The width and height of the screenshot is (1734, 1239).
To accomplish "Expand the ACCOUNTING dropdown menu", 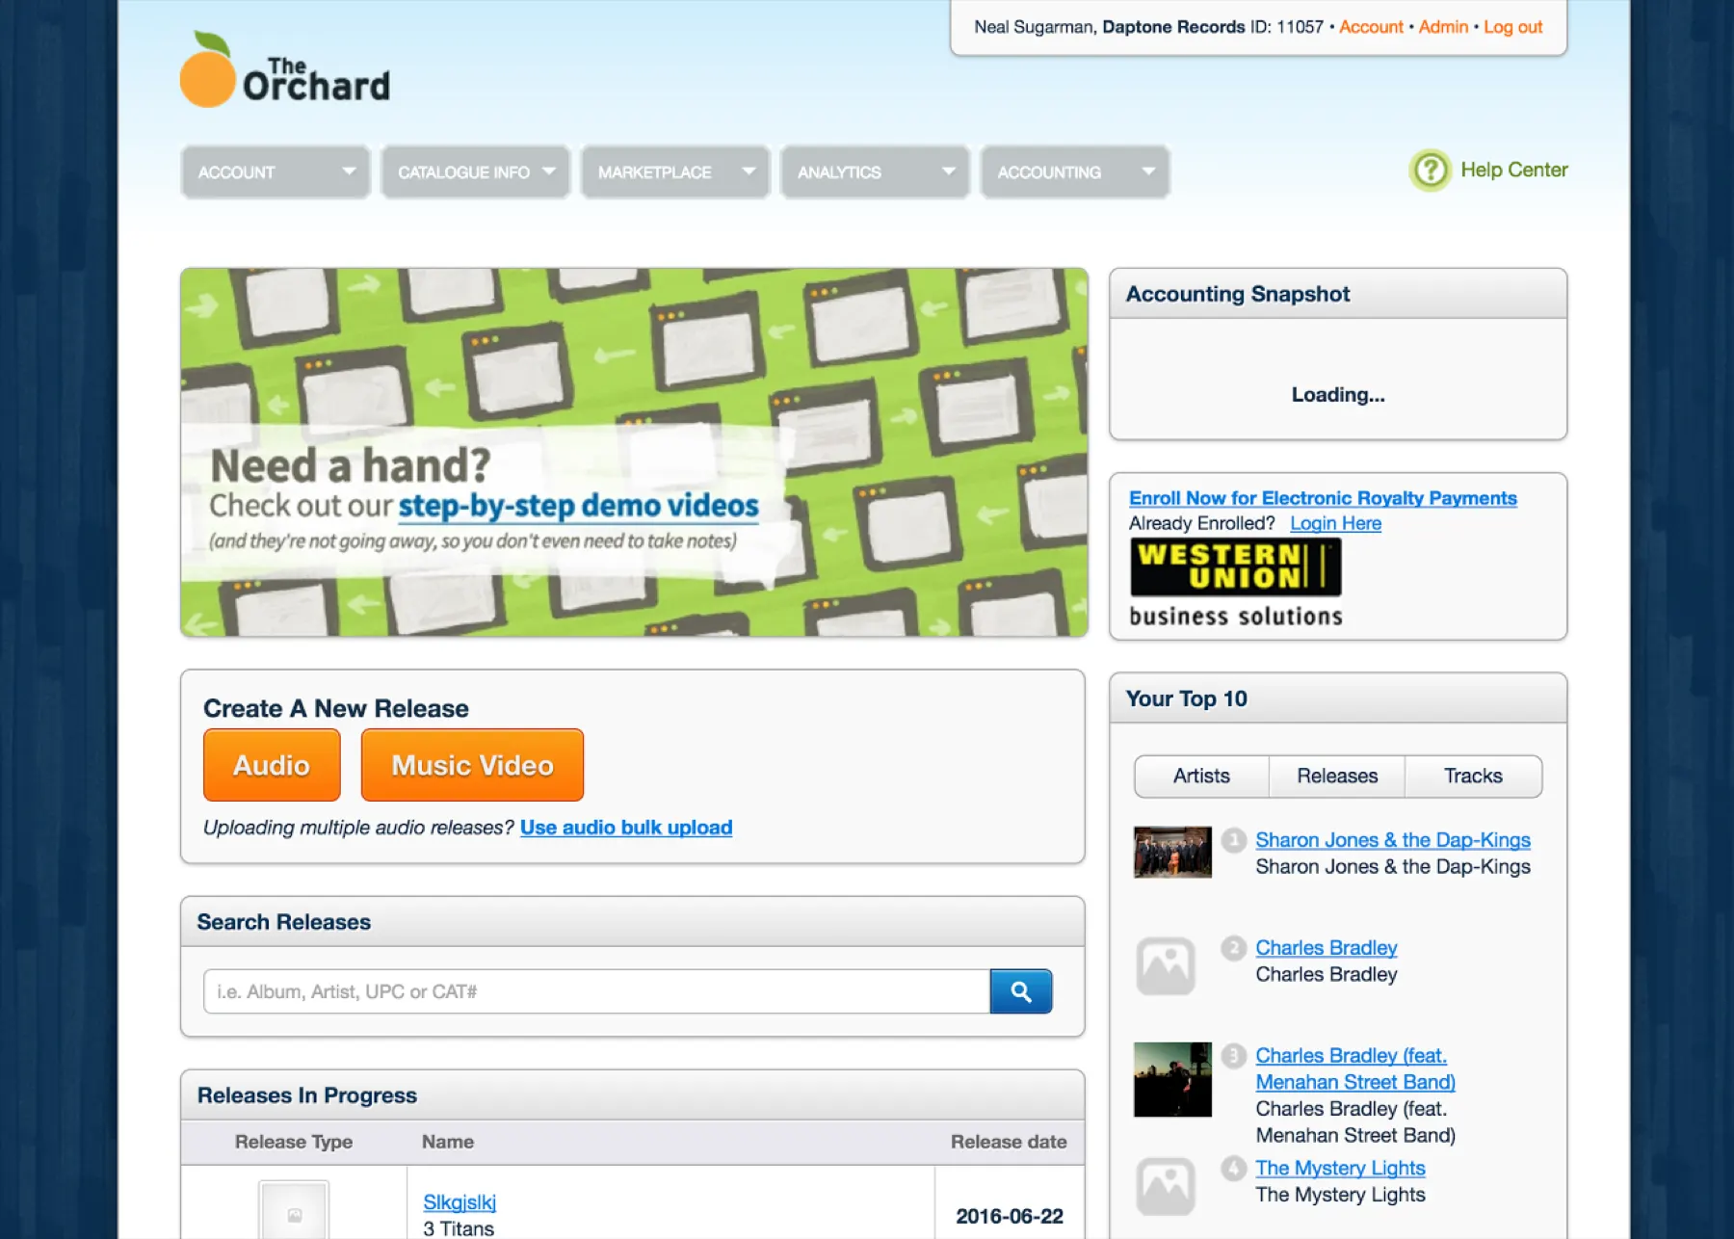I will click(1075, 172).
